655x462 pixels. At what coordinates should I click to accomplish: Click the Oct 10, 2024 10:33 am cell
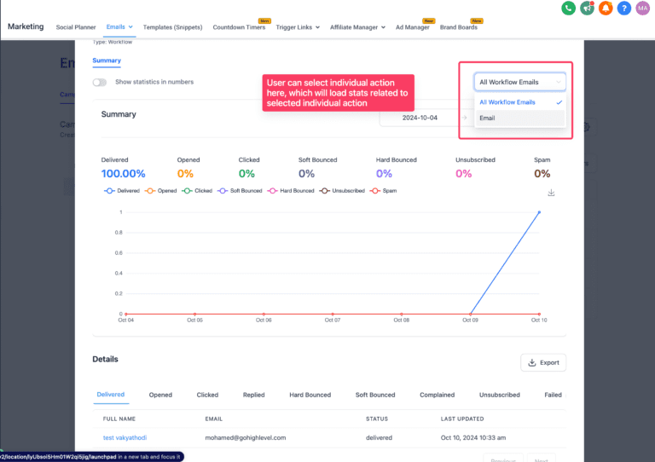pos(472,438)
